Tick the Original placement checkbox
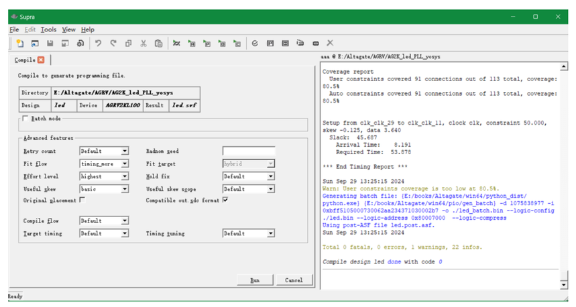Screen dimensions: 576x307 point(82,200)
